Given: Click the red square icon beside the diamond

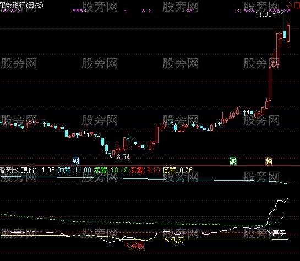Looking at the screenshot, I should [x=297, y=5].
